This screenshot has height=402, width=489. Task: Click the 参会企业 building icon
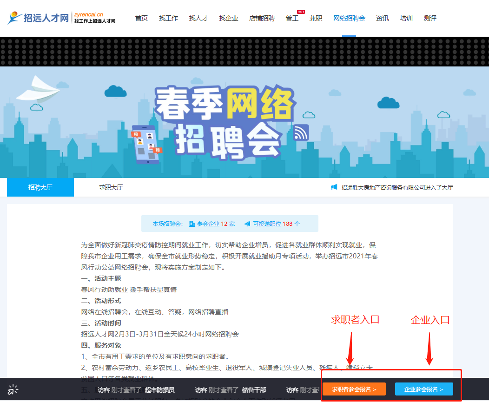(x=192, y=224)
